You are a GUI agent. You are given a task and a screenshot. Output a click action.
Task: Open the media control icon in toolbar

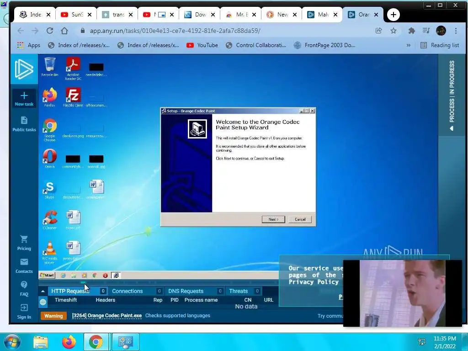coord(426,31)
